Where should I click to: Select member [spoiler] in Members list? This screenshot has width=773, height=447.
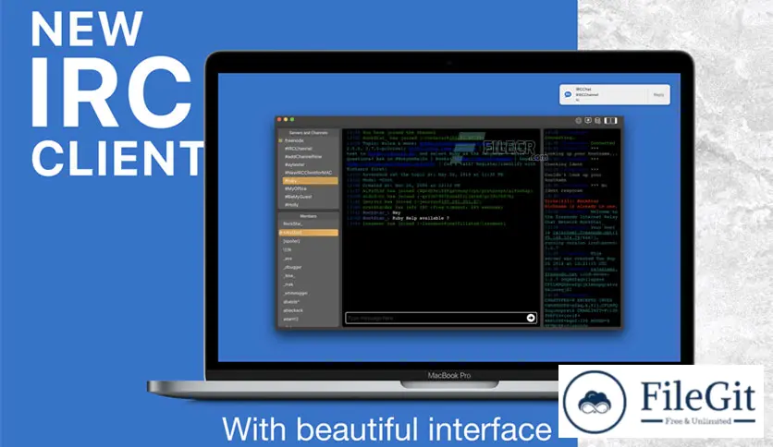pyautogui.click(x=291, y=241)
